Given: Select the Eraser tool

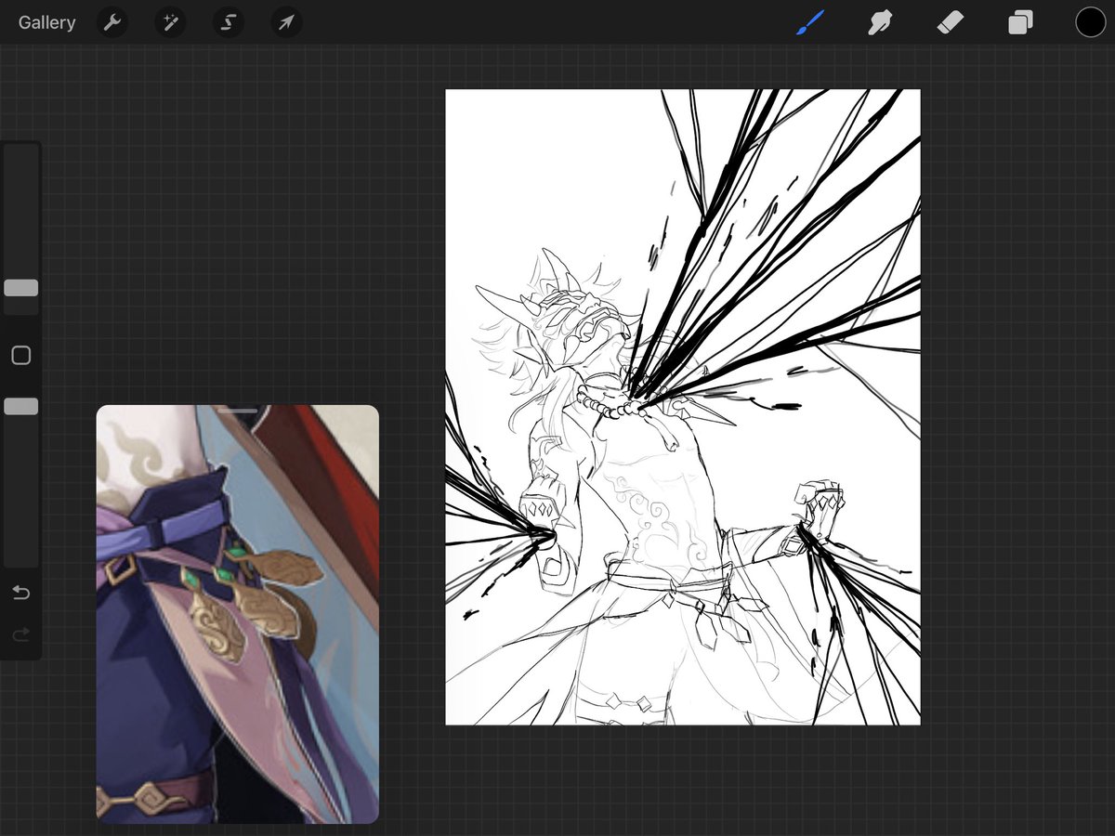Looking at the screenshot, I should (951, 22).
